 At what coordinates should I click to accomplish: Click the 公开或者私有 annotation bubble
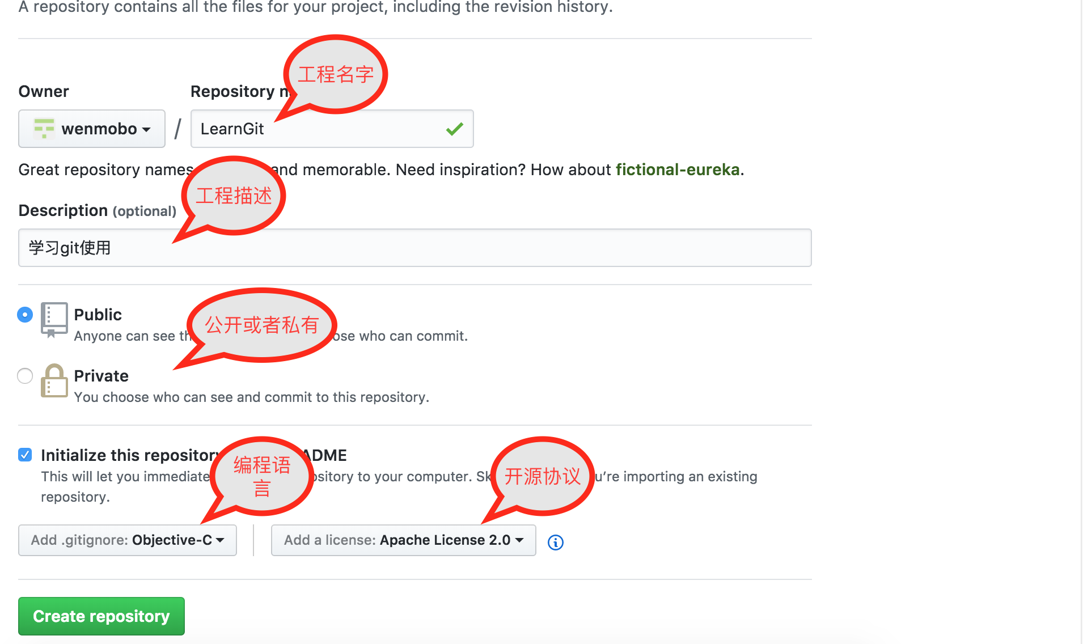[x=262, y=325]
